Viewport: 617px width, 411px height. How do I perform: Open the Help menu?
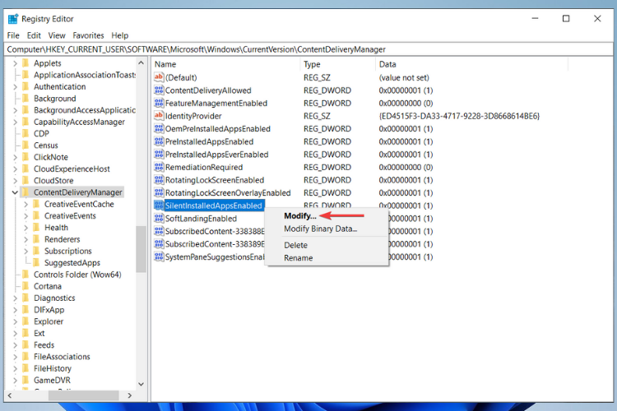[x=119, y=35]
